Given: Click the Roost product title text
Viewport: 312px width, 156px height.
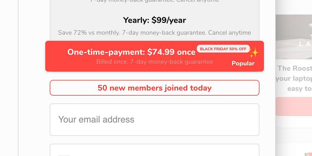Looking at the screenshot, I should 295,68.
